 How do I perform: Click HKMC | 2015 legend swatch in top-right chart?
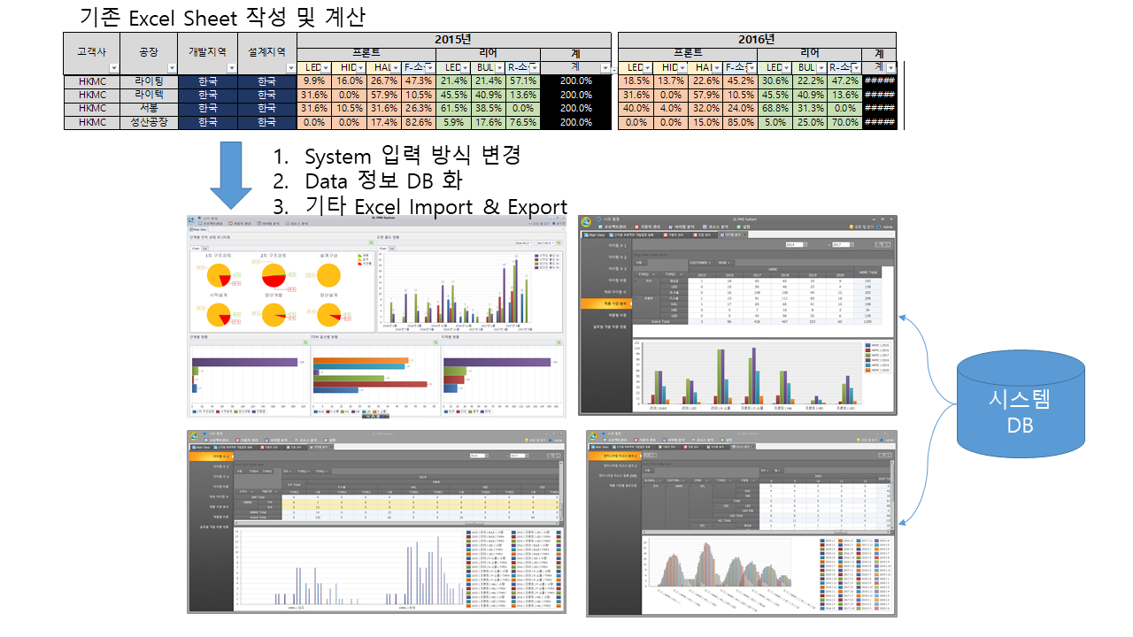point(867,347)
